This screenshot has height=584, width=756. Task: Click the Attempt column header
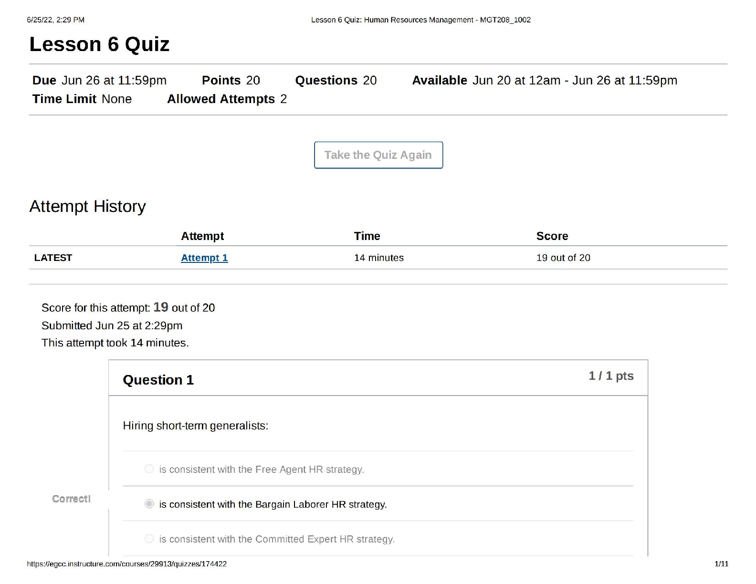[x=202, y=236]
